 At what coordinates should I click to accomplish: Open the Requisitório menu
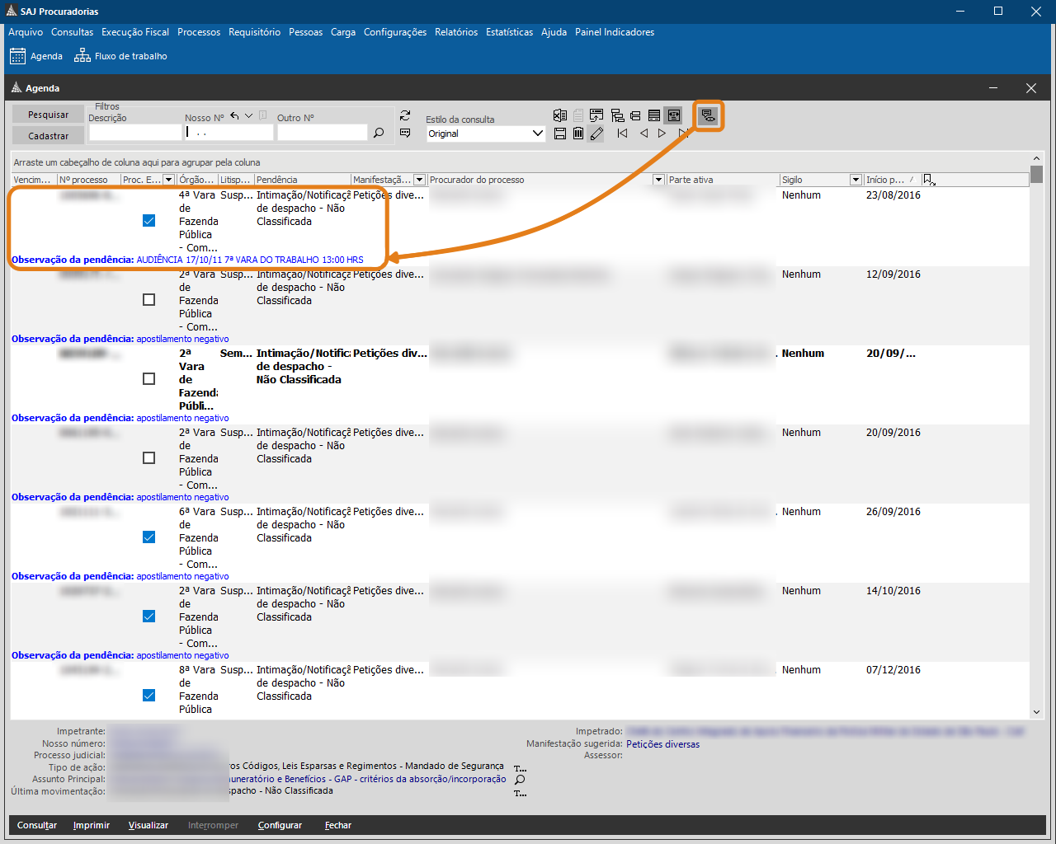255,32
